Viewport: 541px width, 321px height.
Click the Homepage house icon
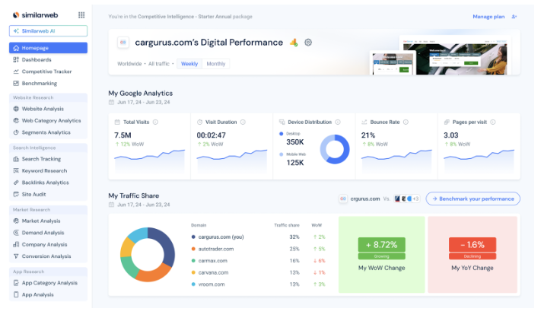point(16,48)
